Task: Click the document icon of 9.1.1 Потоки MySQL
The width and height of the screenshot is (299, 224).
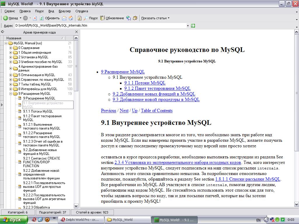Action: pyautogui.click(x=20, y=111)
